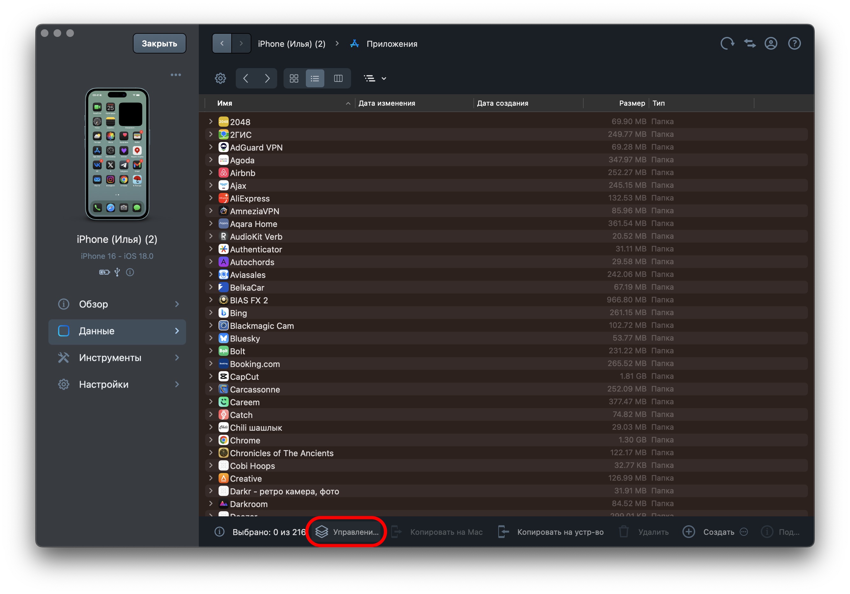Open the account profile icon
The width and height of the screenshot is (850, 594).
(771, 44)
